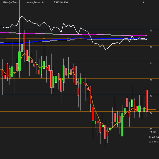
Task: Click the price axis label 13
Action: pyautogui.click(x=151, y=80)
